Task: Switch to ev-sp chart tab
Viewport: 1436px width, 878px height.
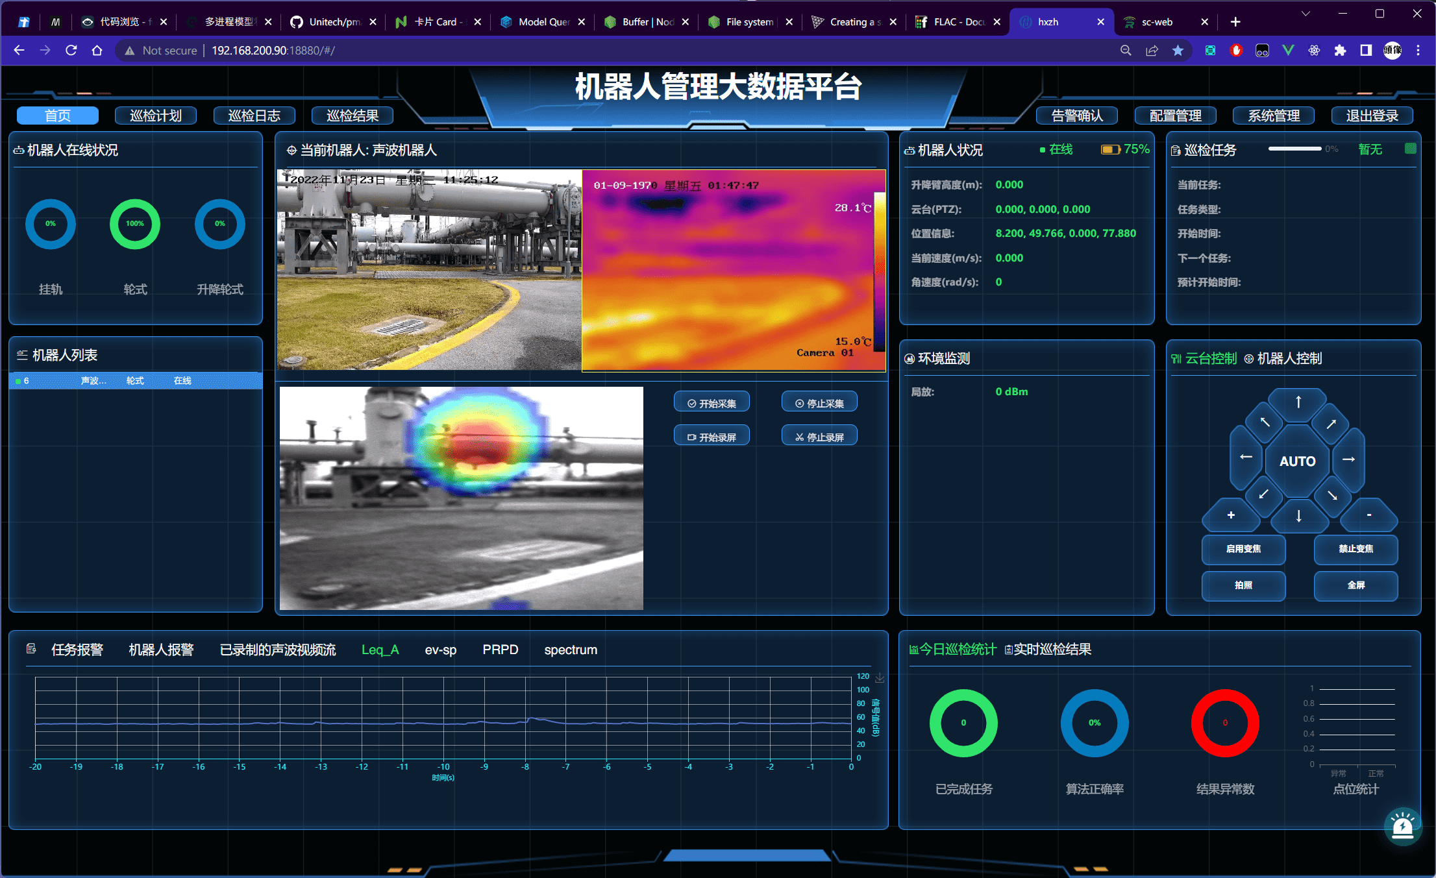Action: click(x=441, y=650)
